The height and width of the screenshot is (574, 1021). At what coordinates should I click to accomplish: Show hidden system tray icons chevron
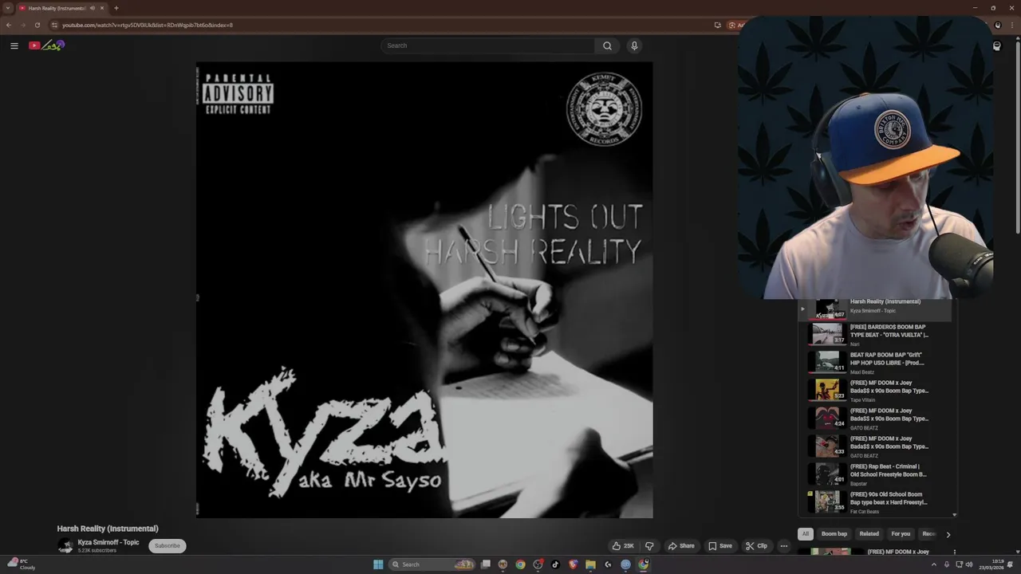click(934, 564)
